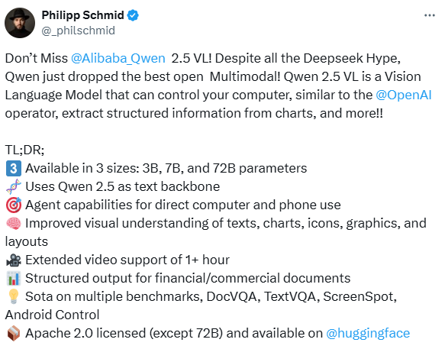Click the bullseye target emoji

14,205
